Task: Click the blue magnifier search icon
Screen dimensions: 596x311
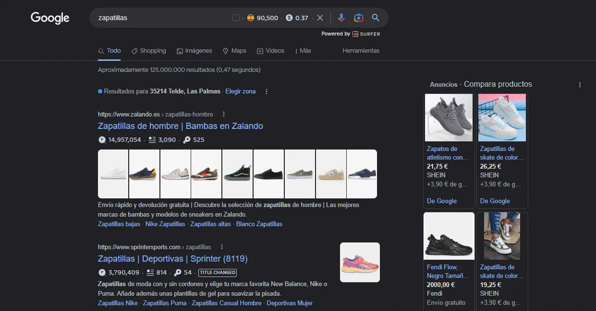Action: click(x=376, y=18)
